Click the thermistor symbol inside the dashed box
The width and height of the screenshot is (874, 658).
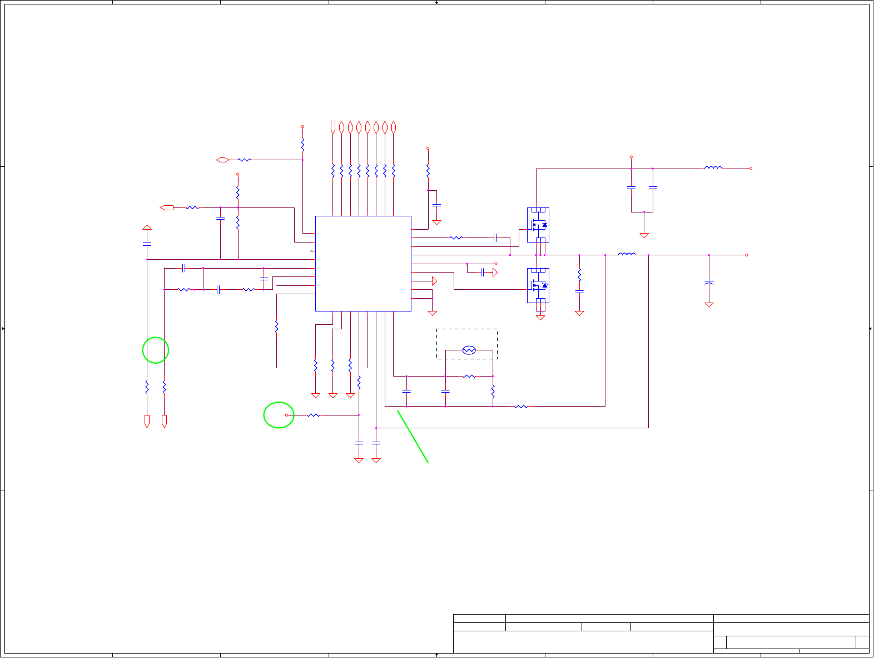pyautogui.click(x=469, y=350)
